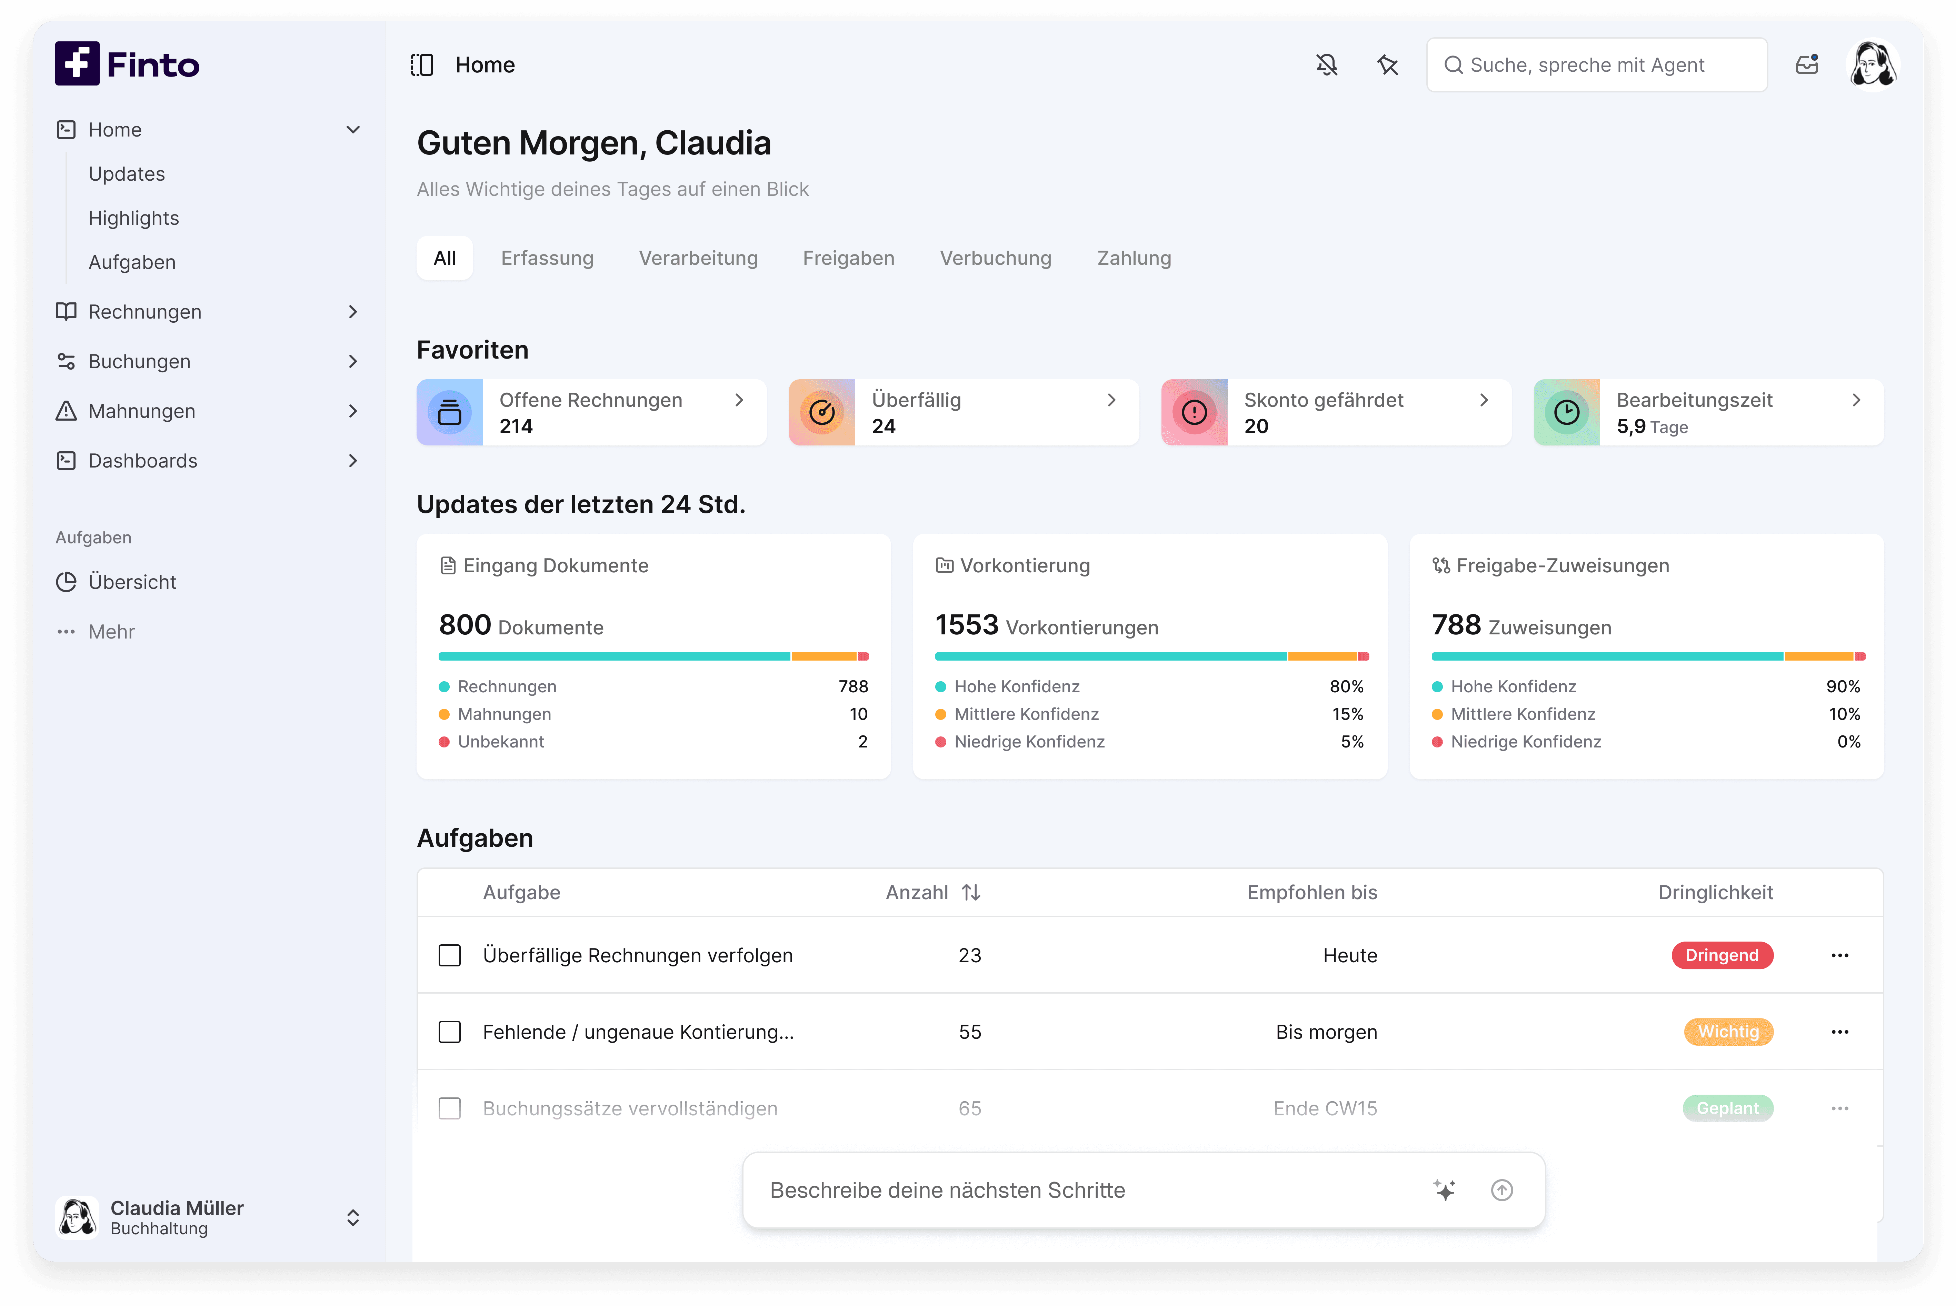Expand the Mahnungen sidebar chevron
This screenshot has width=1956, height=1306.
tap(353, 411)
